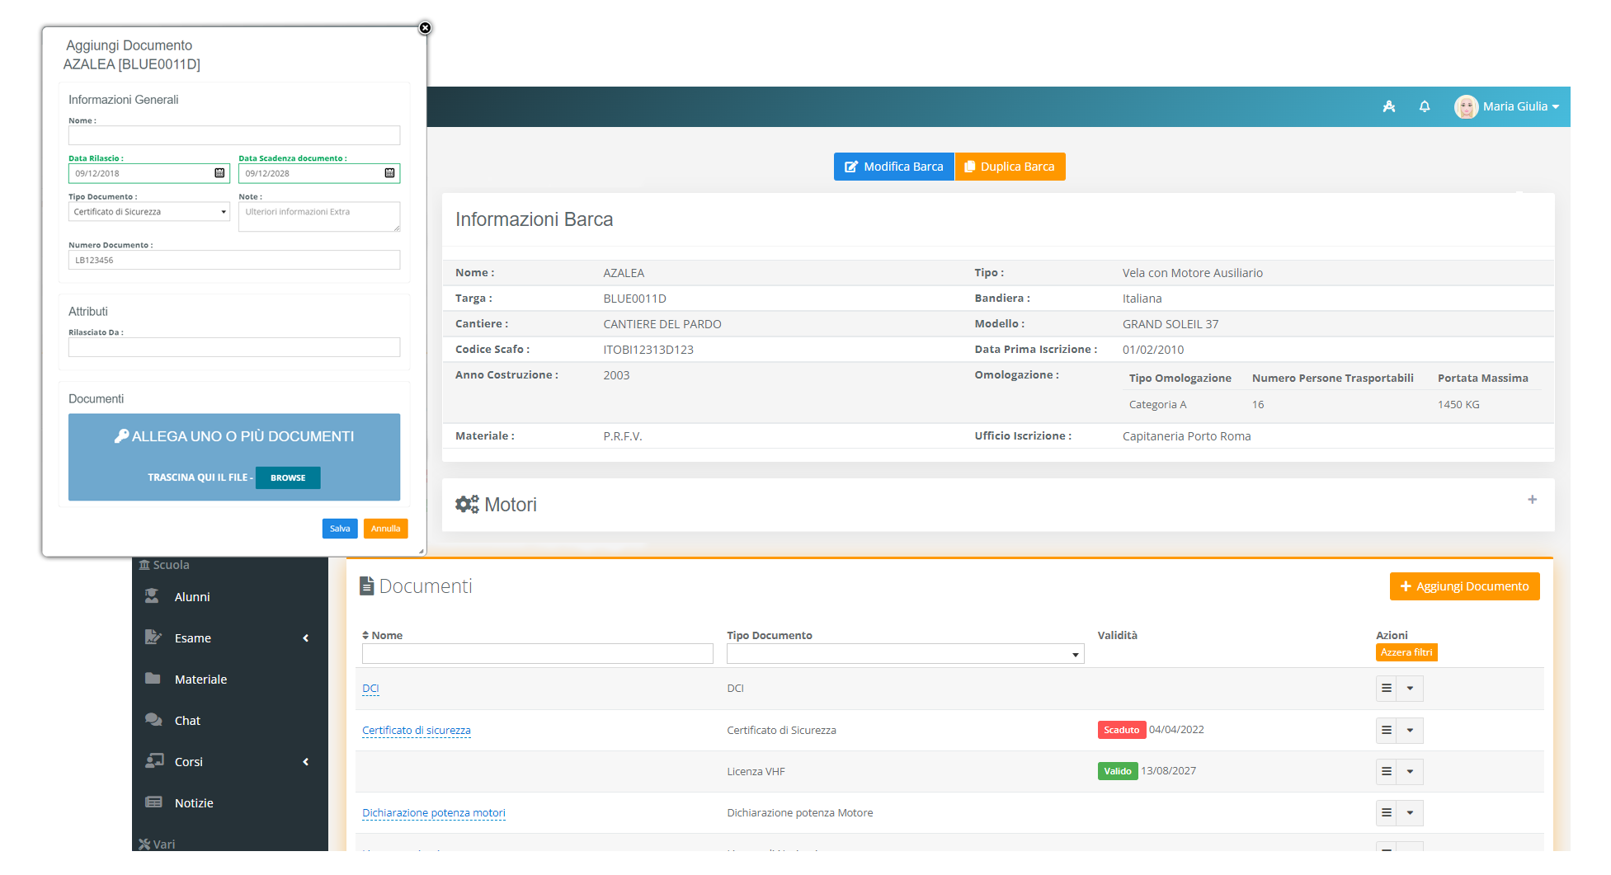Click the Annulla button
This screenshot has height=875, width=1611.
(385, 529)
